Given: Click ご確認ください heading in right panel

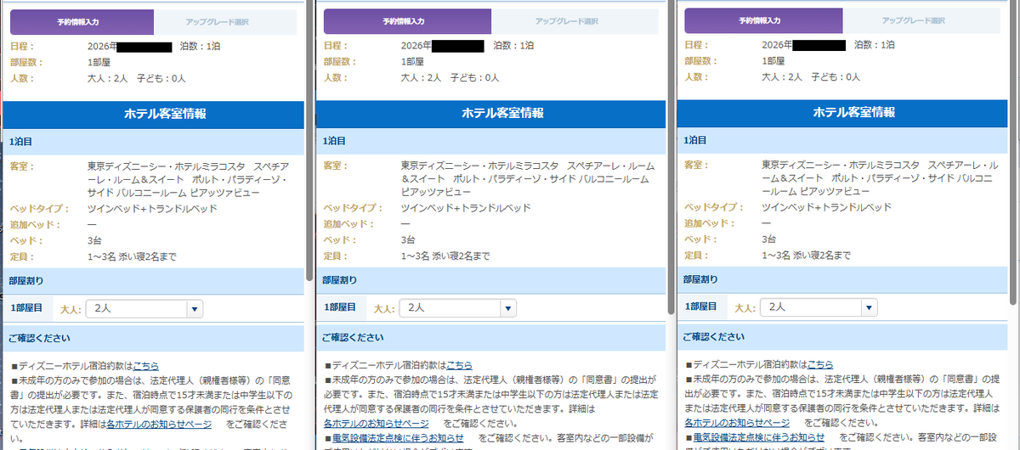Looking at the screenshot, I should [x=841, y=336].
